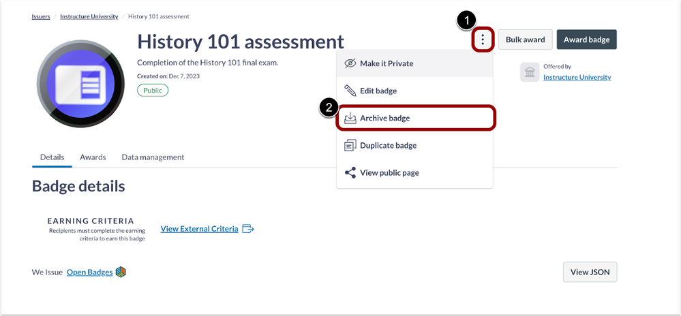Click the share icon for public page

pos(350,172)
